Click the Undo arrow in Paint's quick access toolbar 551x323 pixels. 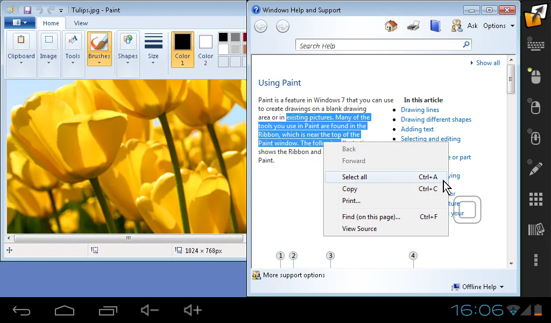coord(39,10)
